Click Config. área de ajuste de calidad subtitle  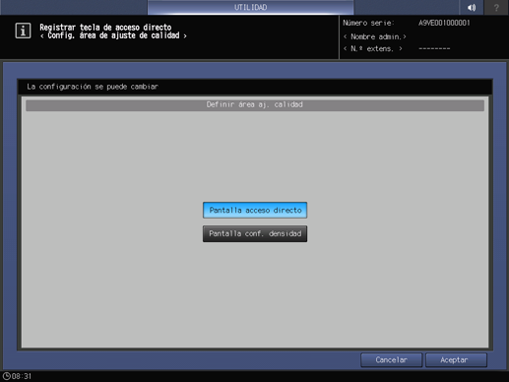113,35
